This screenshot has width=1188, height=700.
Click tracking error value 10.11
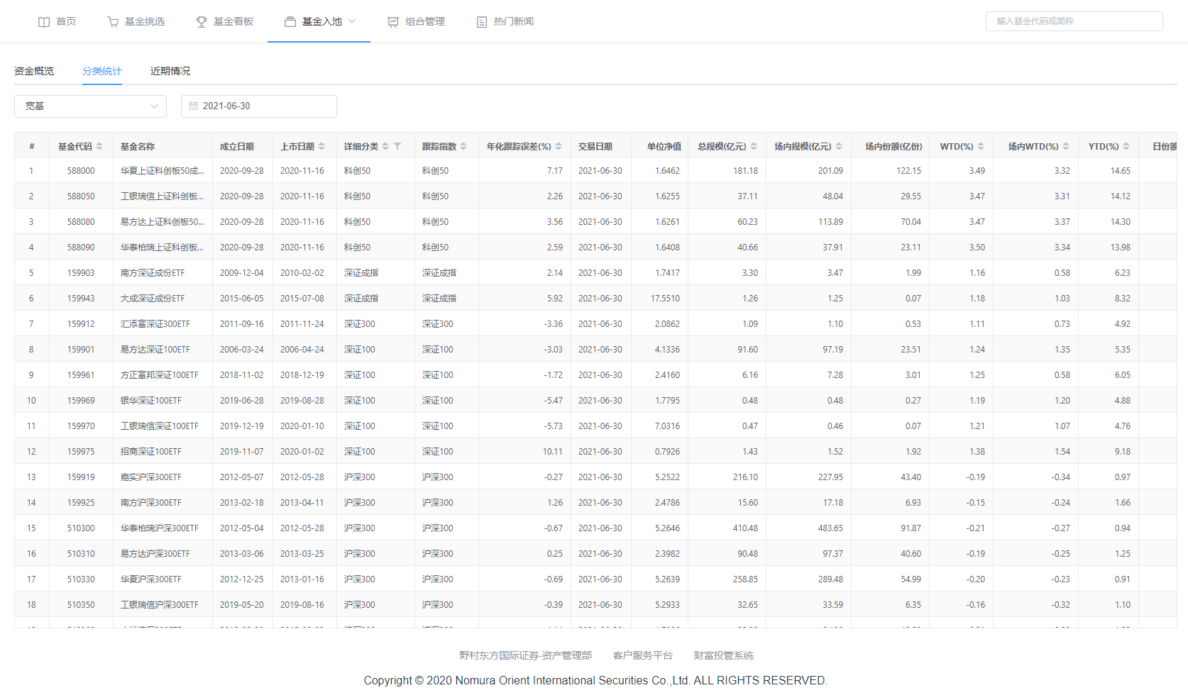click(553, 452)
